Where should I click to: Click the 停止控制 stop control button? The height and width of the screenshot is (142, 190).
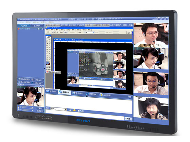tap(105, 25)
